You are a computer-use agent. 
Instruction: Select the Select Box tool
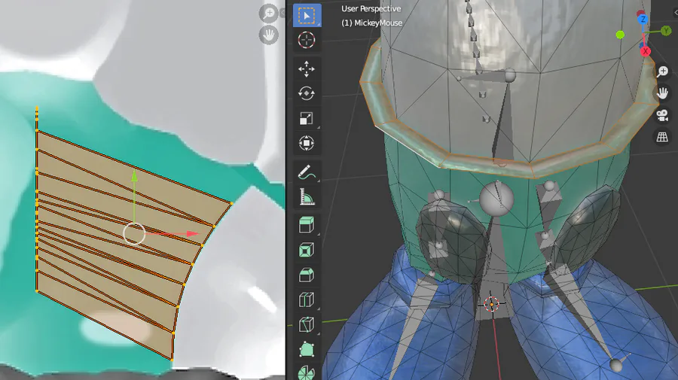point(307,16)
